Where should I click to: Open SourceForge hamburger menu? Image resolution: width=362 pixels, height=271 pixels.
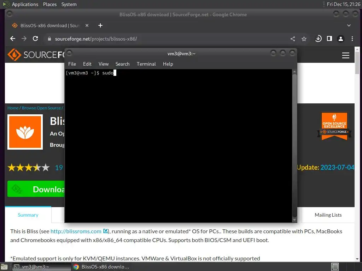click(346, 55)
